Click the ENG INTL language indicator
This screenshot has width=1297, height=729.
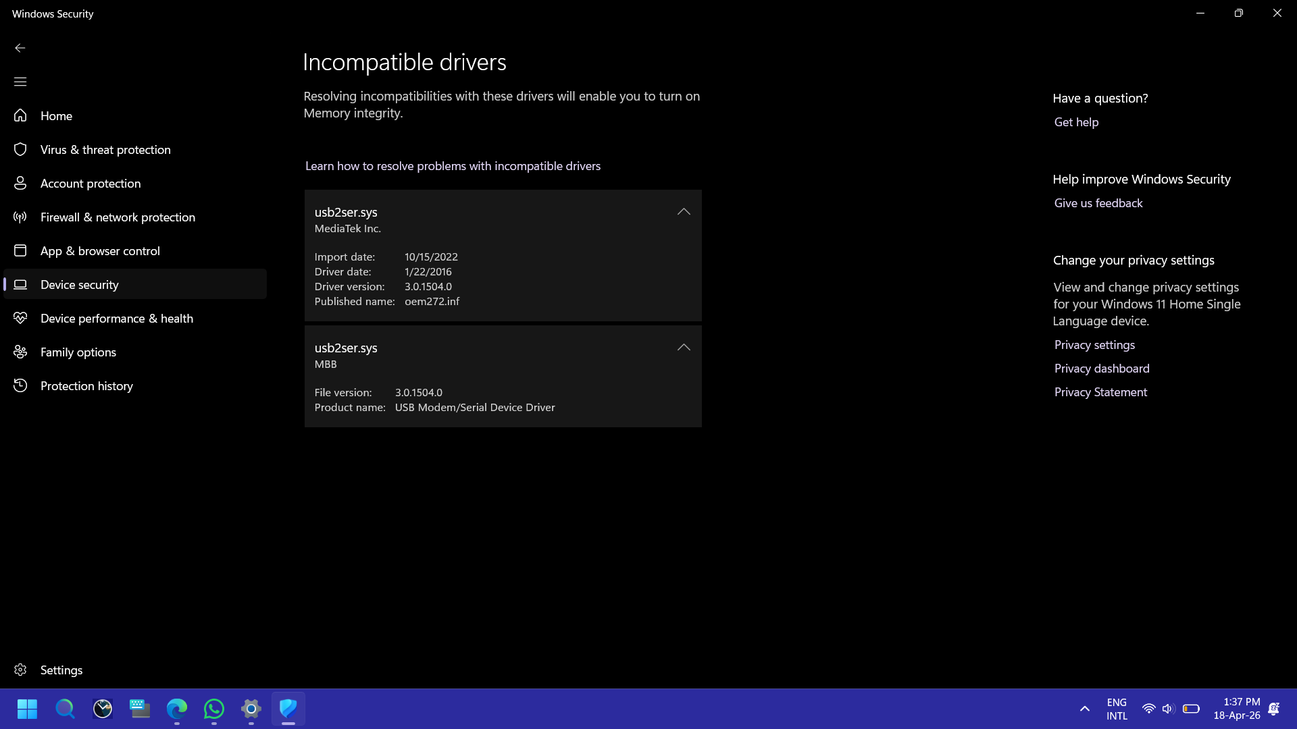pos(1117,709)
